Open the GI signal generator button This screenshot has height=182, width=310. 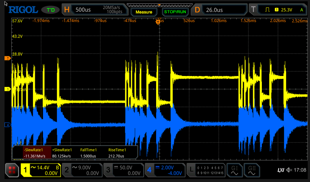click(234, 170)
